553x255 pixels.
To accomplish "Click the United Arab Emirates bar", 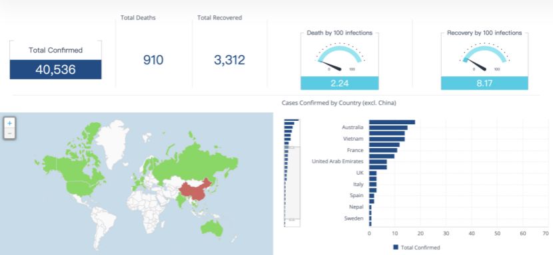I will [x=378, y=161].
